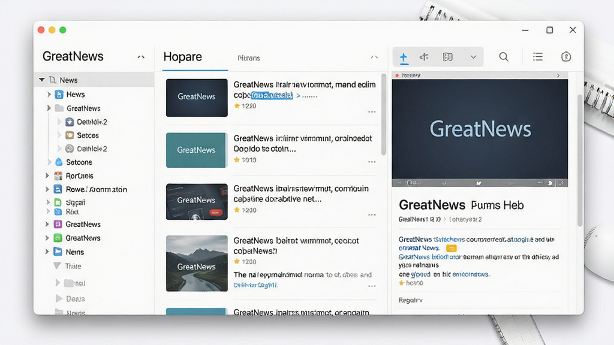Click the center marker on preview playback bar
This screenshot has width=614, height=345.
pos(478,183)
